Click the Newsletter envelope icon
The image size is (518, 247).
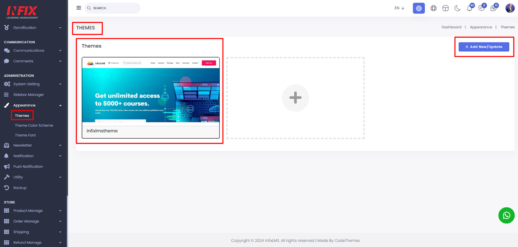[6, 145]
